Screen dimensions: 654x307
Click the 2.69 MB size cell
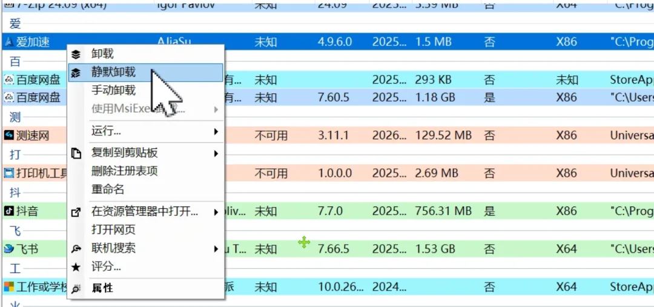point(436,173)
